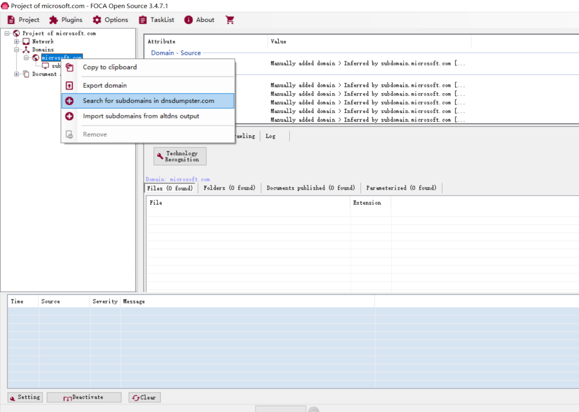The width and height of the screenshot is (579, 412).
Task: Click the About info icon
Action: pyautogui.click(x=188, y=20)
